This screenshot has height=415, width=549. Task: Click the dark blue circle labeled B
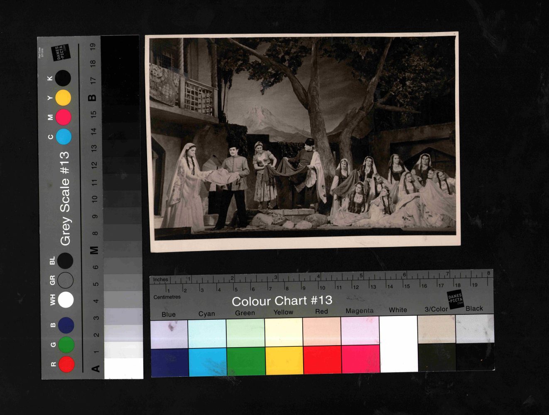click(x=66, y=325)
